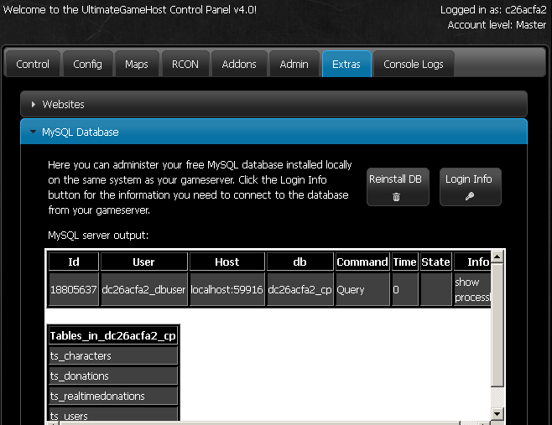
Task: Click the Info cell show process
Action: click(x=472, y=289)
